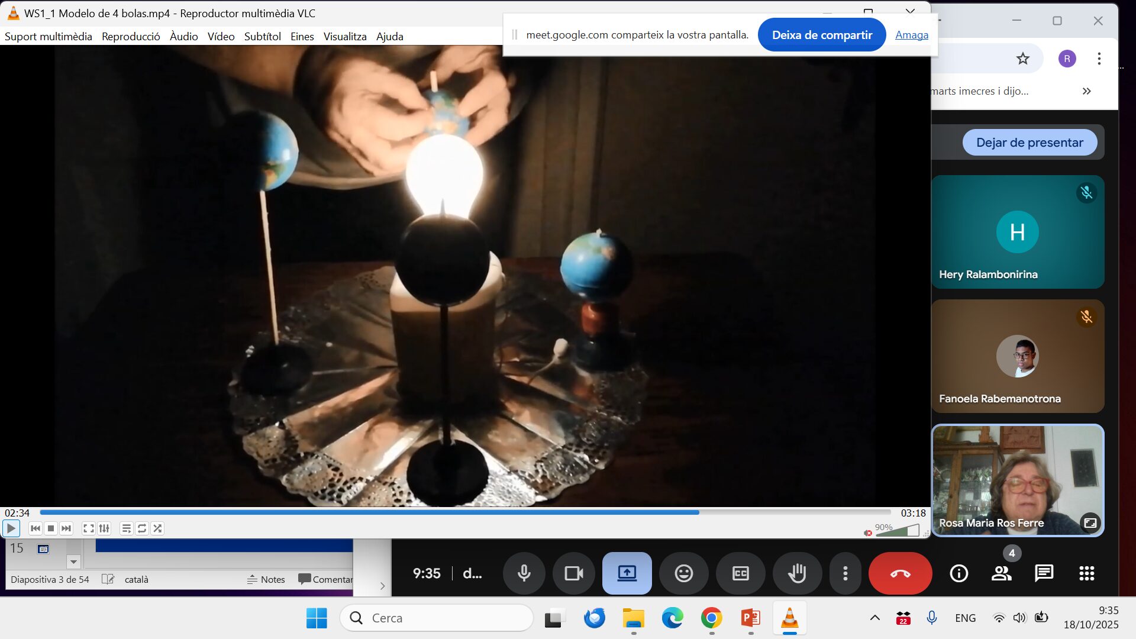Open extended settings equalizer icon
Screen dimensions: 1136x639
click(104, 528)
